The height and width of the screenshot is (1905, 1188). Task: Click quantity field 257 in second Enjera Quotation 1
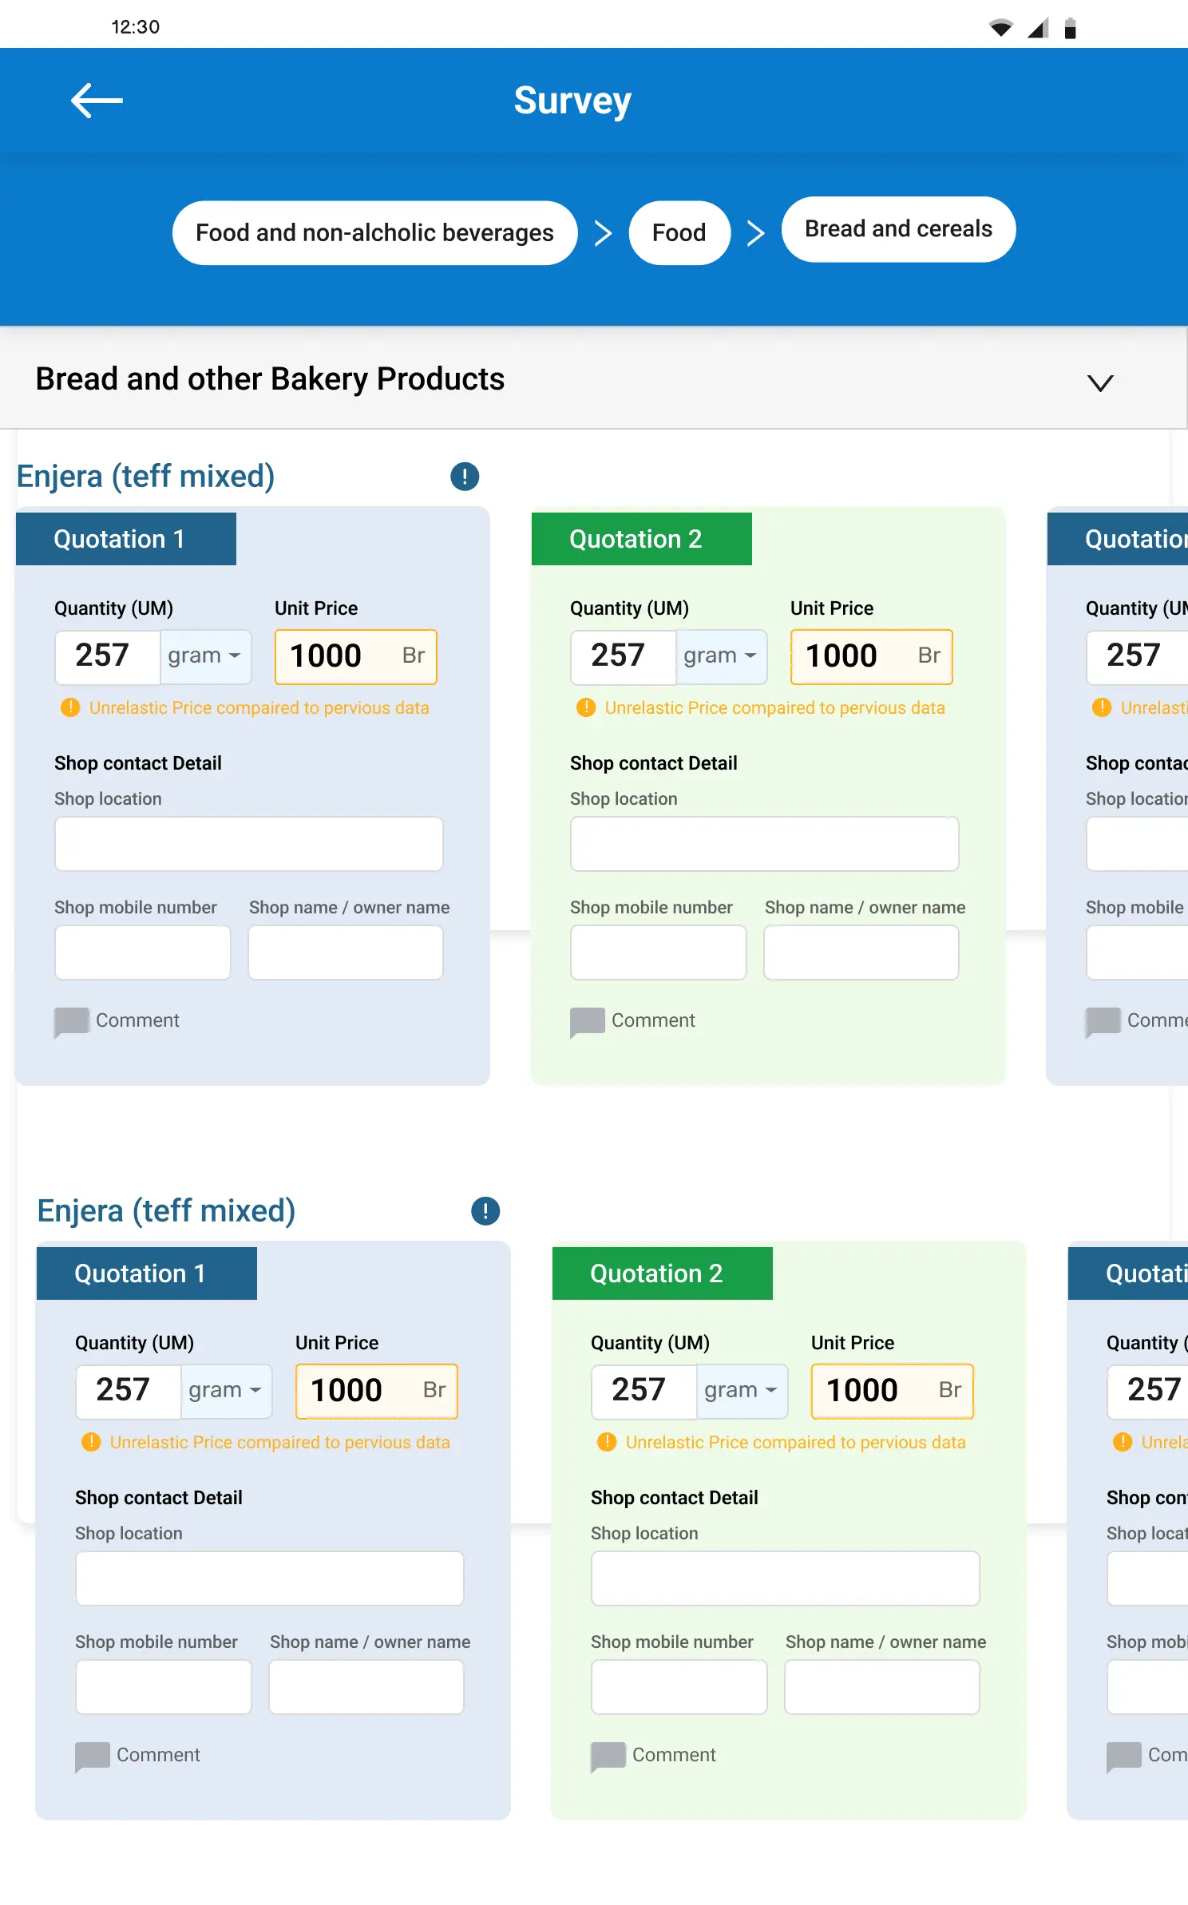(129, 1391)
